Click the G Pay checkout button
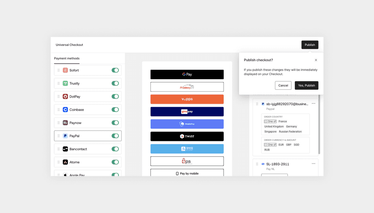 pos(187,75)
